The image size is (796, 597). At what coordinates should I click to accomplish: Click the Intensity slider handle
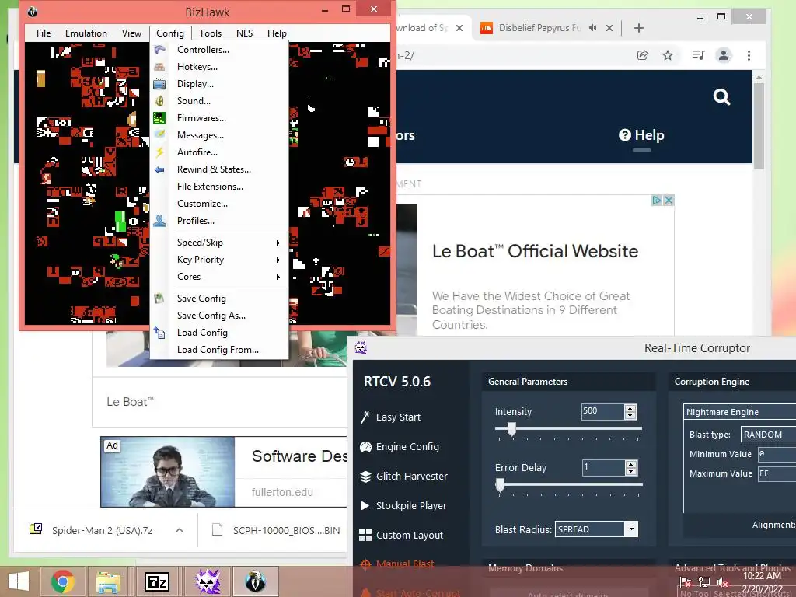pyautogui.click(x=511, y=429)
